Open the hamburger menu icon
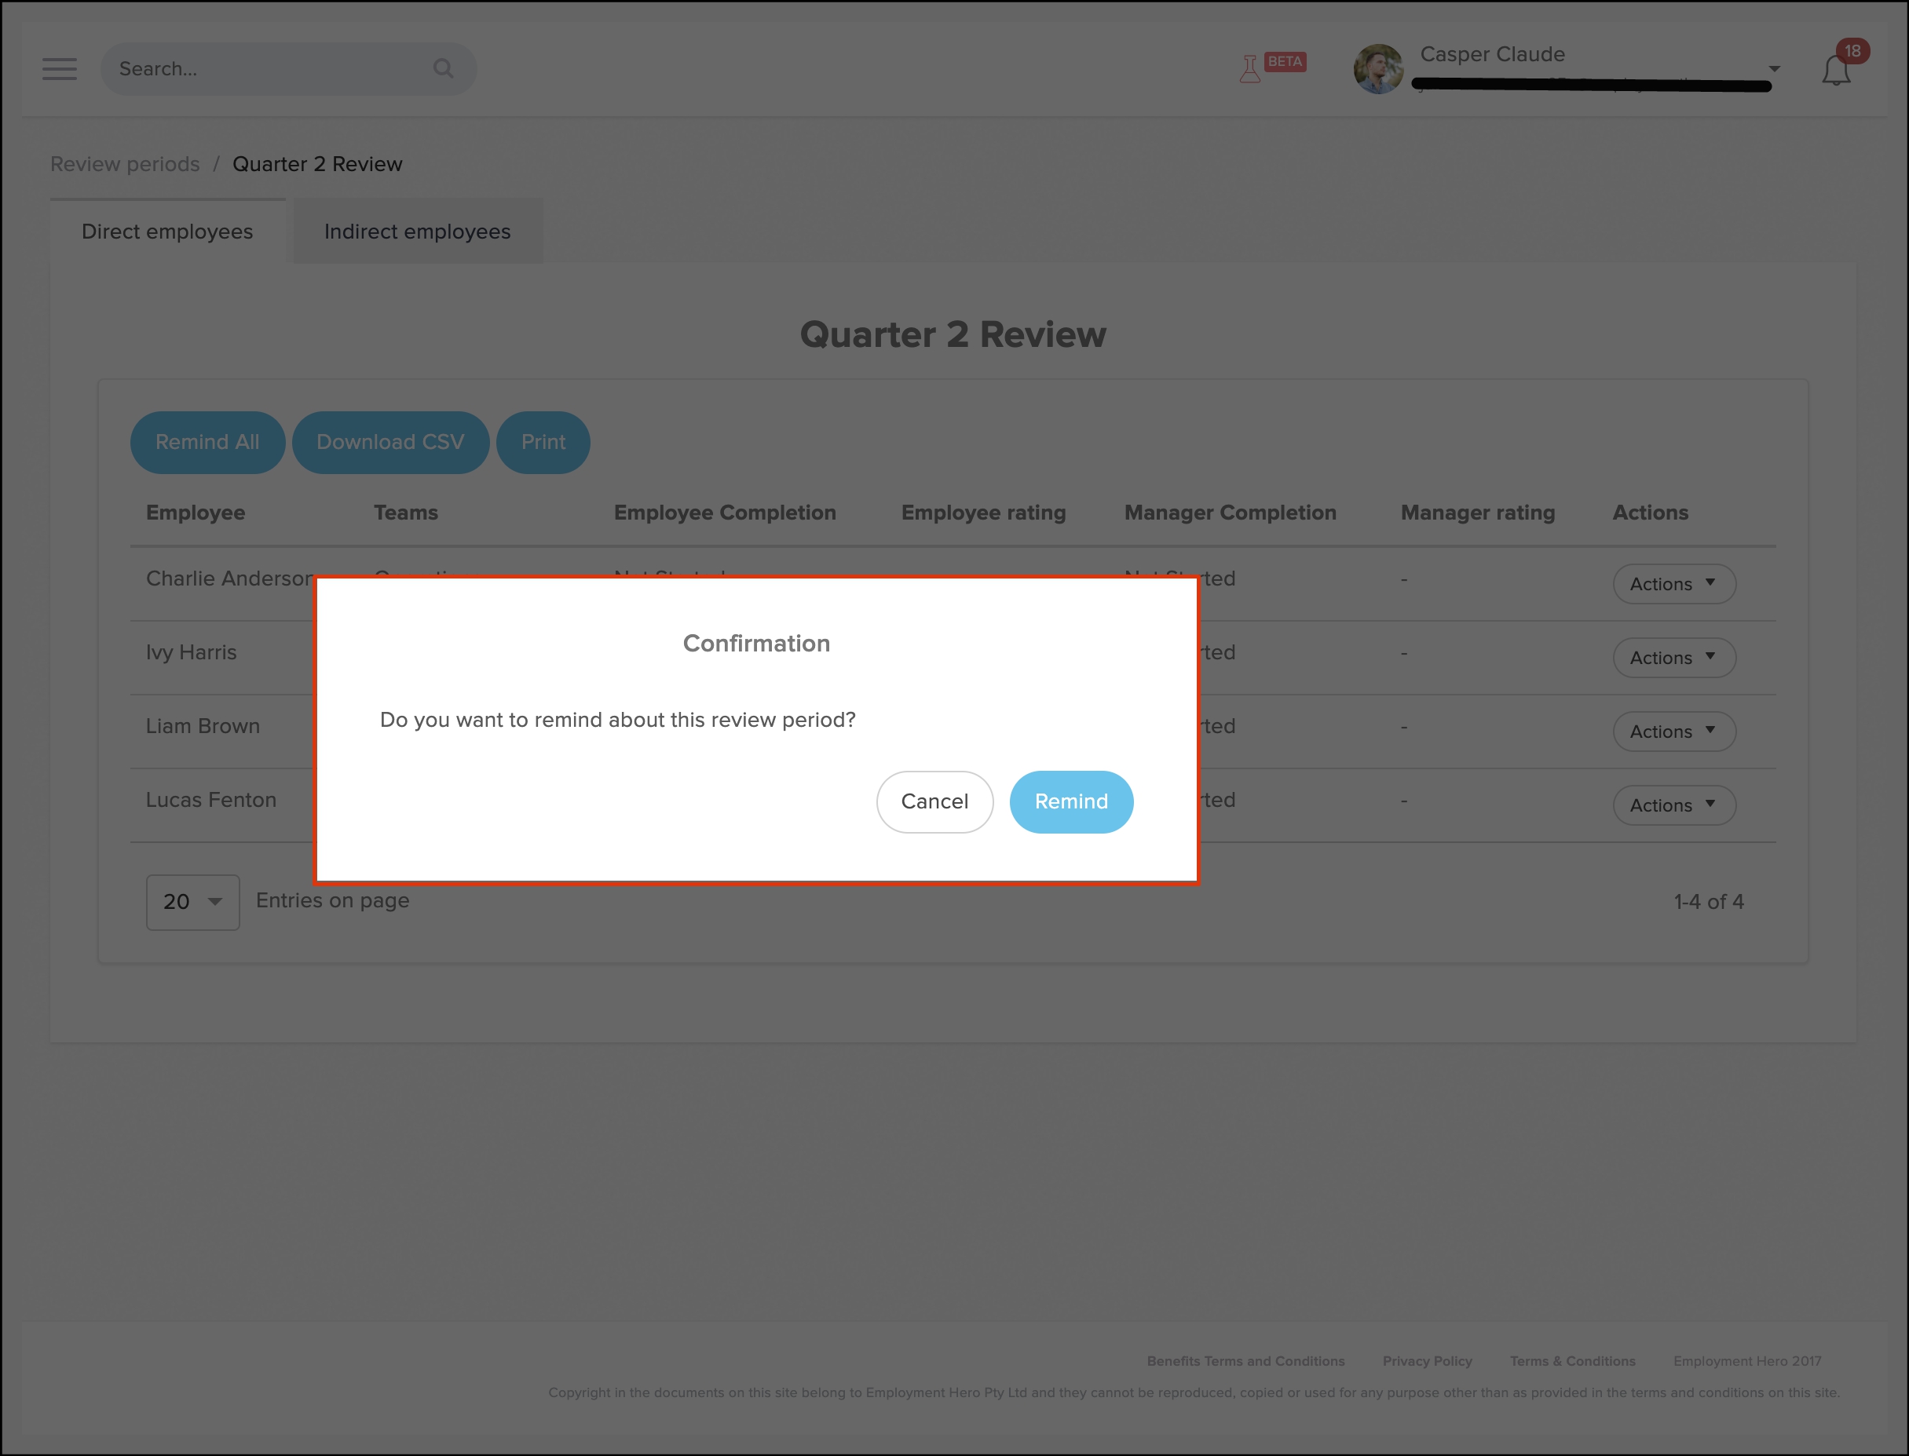This screenshot has height=1456, width=1909. [59, 68]
